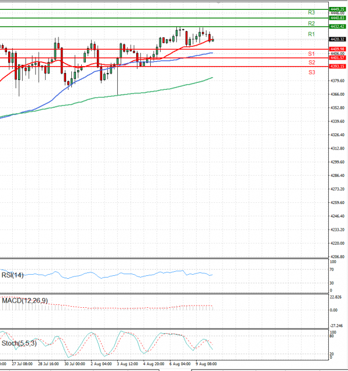Click the Stoch scale value 80

click(332, 336)
